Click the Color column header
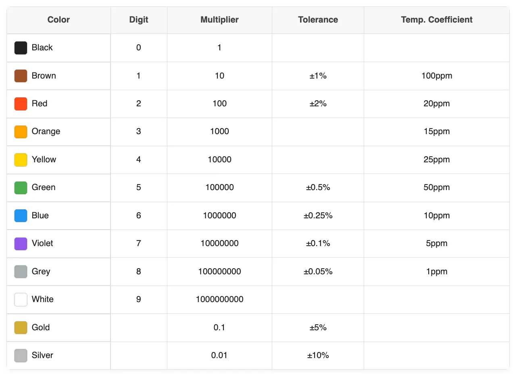This screenshot has height=377, width=517. point(58,20)
